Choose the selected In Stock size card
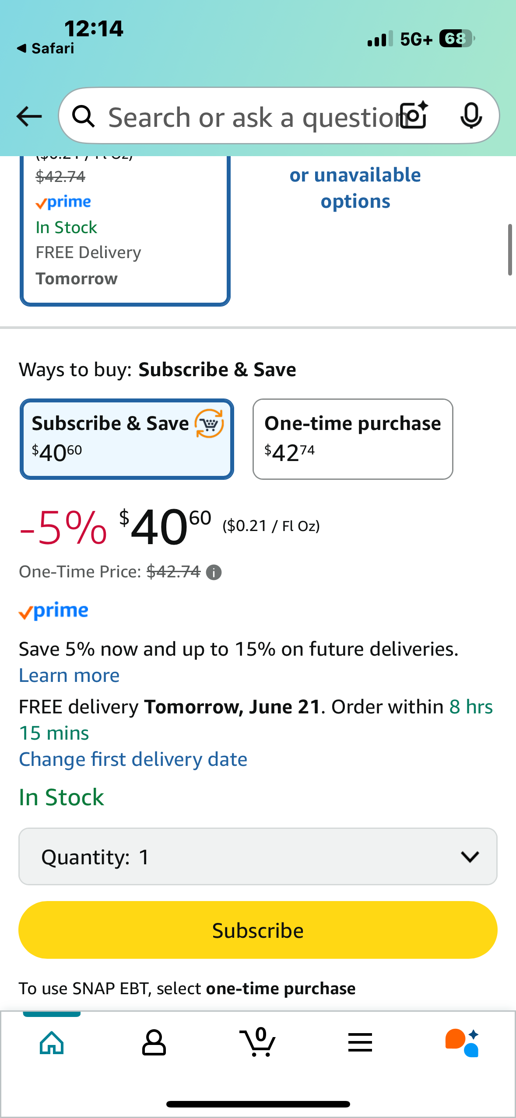The image size is (516, 1118). click(125, 231)
